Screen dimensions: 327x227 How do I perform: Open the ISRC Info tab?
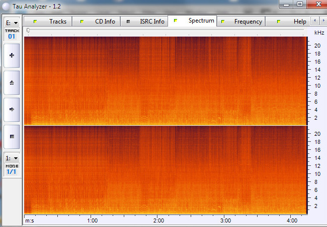click(144, 22)
